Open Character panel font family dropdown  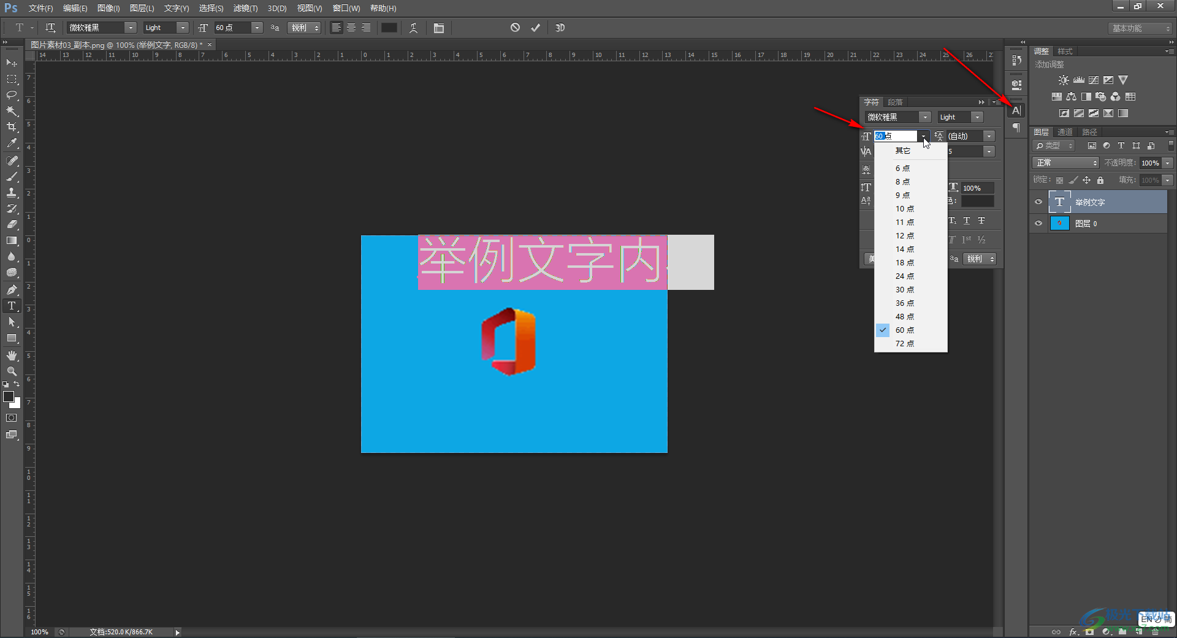tap(925, 117)
